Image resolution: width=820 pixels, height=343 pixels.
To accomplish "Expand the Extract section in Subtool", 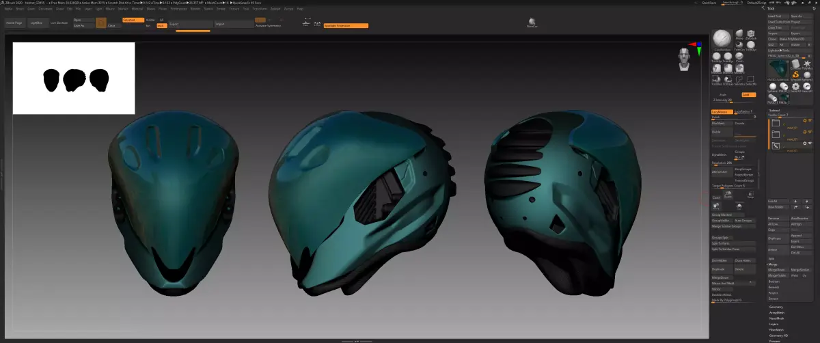I will click(773, 299).
